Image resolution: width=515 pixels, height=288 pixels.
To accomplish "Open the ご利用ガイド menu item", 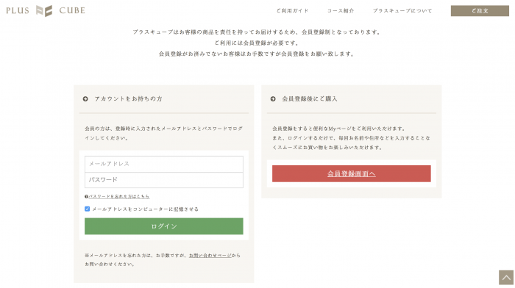I will [292, 11].
